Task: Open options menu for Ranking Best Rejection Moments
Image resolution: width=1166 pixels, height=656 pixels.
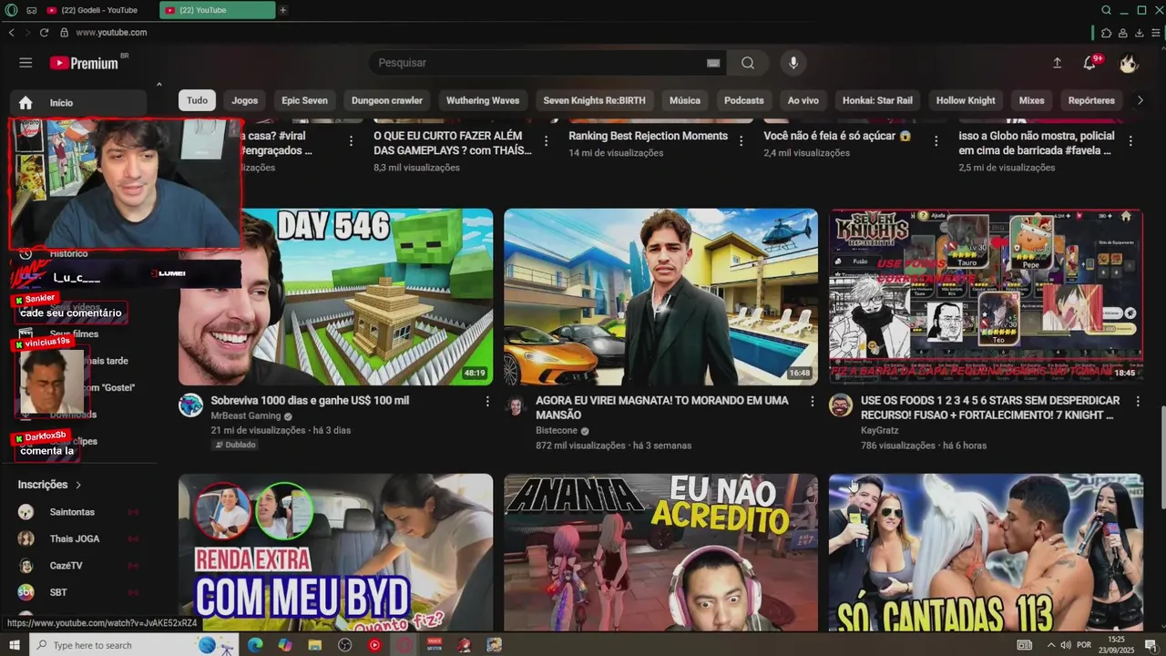Action: pos(742,141)
